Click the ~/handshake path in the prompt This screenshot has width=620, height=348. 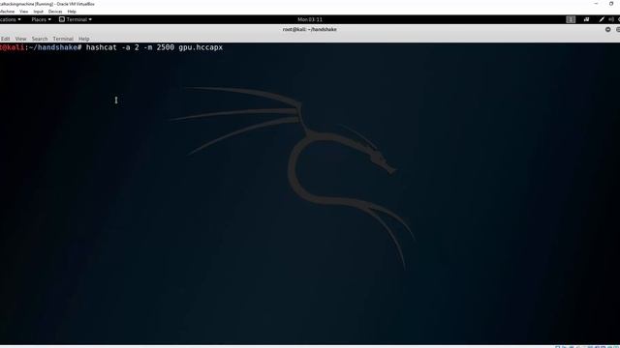[53, 47]
